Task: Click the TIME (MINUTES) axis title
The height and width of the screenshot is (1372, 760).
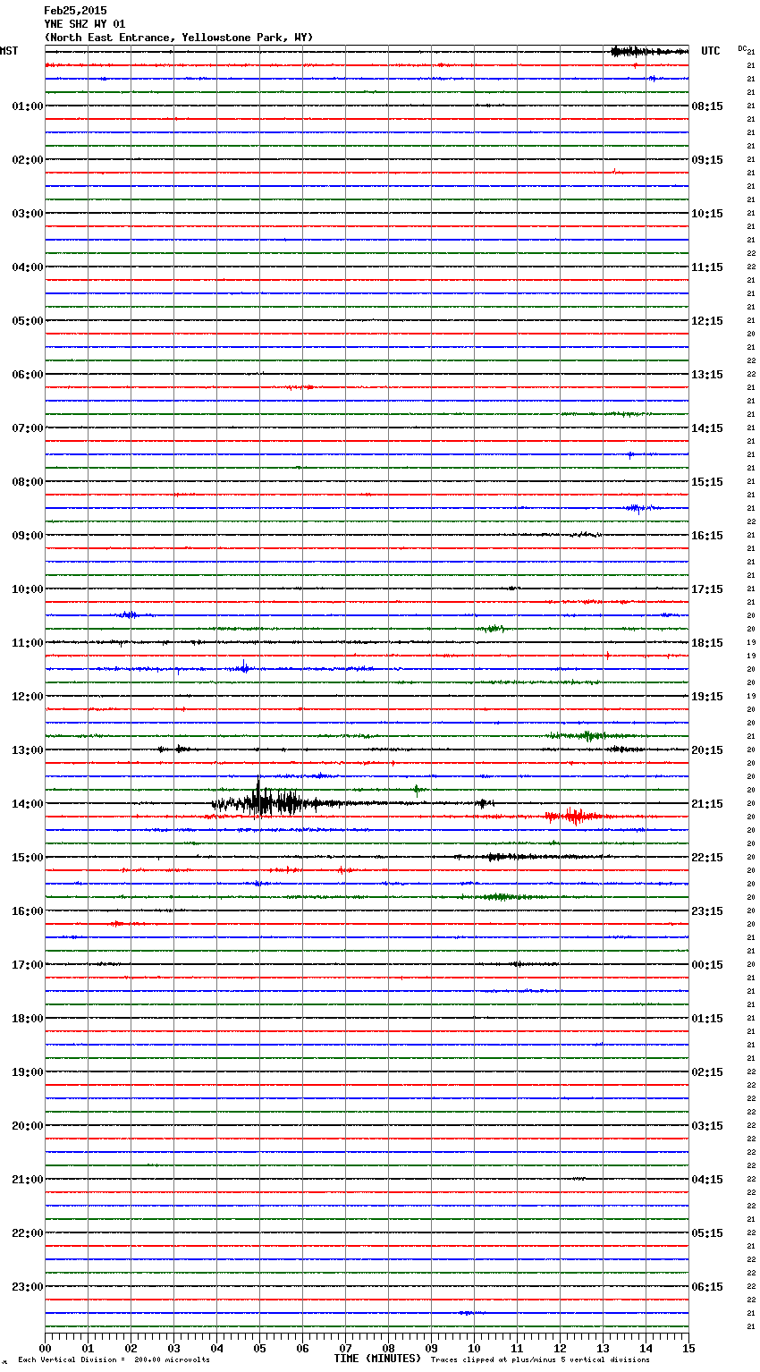Action: tap(377, 1359)
